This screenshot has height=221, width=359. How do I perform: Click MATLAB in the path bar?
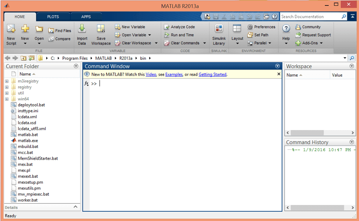click(x=103, y=58)
